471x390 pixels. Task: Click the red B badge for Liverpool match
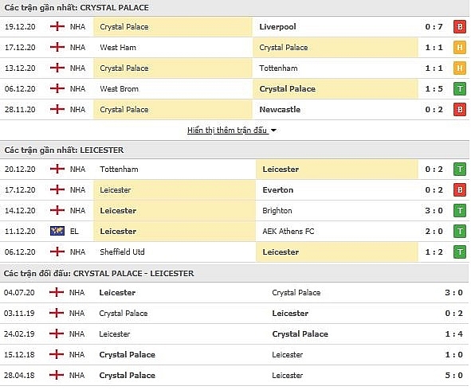[460, 27]
